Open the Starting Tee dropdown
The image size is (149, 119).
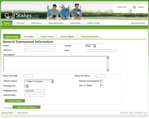point(27,86)
